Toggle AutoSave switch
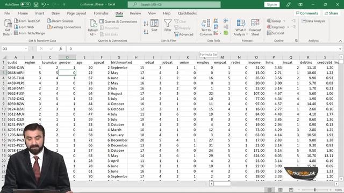The image size is (344, 193). (25, 4)
